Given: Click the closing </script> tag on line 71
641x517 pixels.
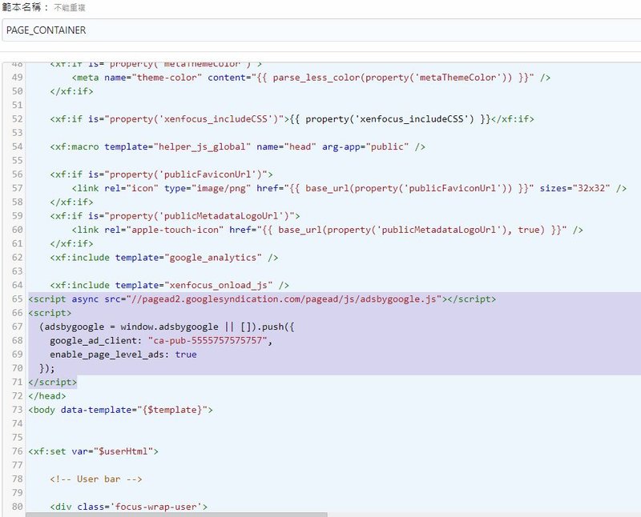Looking at the screenshot, I should click(52, 383).
